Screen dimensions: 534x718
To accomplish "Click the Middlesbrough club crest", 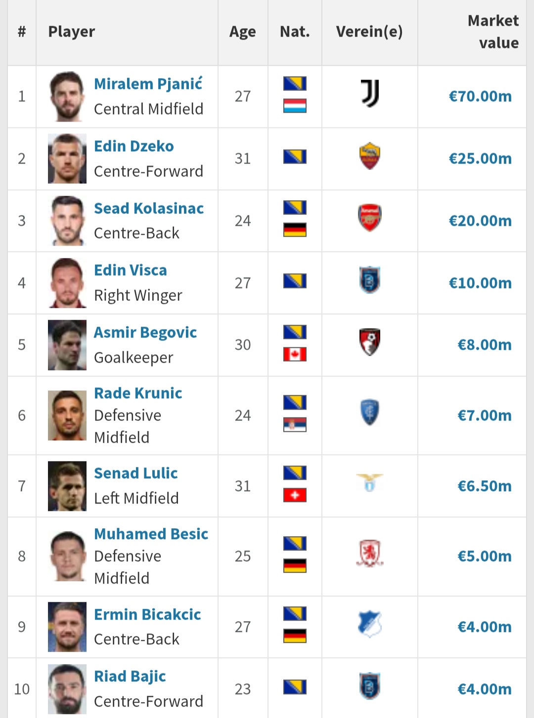I will tap(370, 553).
